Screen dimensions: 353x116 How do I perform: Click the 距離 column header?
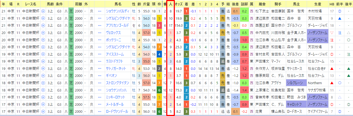pos(79,4)
